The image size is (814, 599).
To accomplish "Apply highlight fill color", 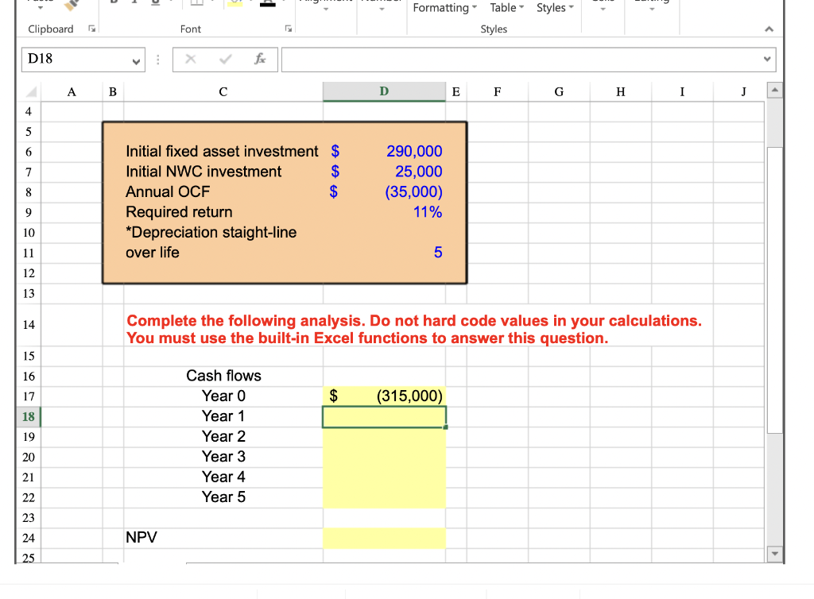I will [x=235, y=4].
